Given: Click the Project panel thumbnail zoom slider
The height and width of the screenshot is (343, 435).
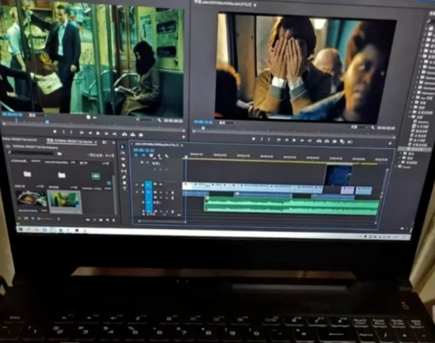Looking at the screenshot, I should pos(46,219).
